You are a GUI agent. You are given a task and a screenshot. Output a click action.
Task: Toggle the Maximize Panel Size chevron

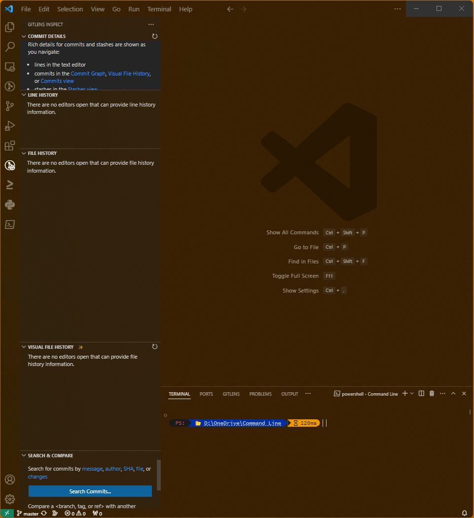[x=453, y=393]
